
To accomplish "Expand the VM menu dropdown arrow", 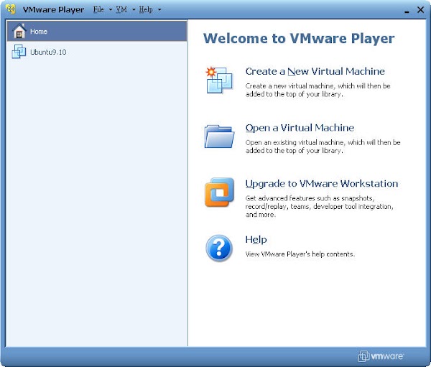I will (134, 10).
